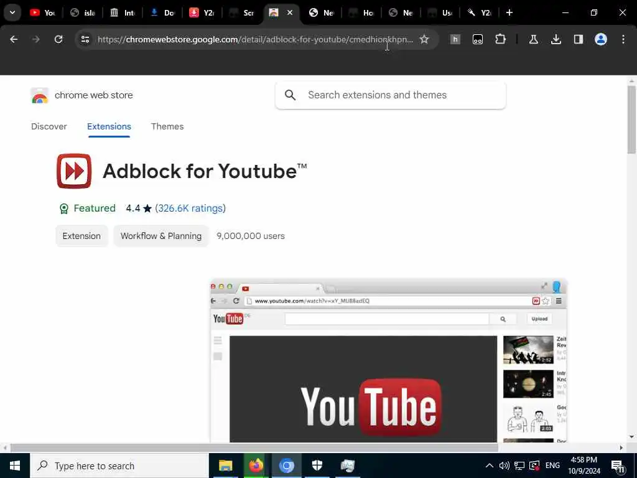
Task: Click the ENG language indicator
Action: tap(552, 466)
